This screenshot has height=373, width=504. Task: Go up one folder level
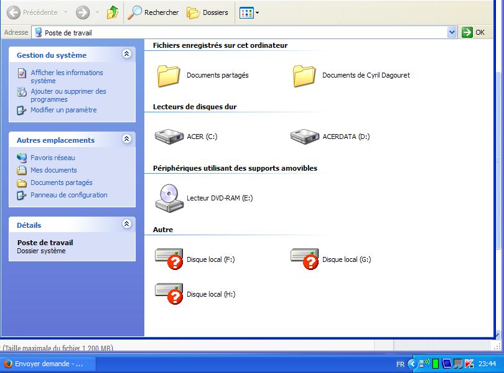113,12
